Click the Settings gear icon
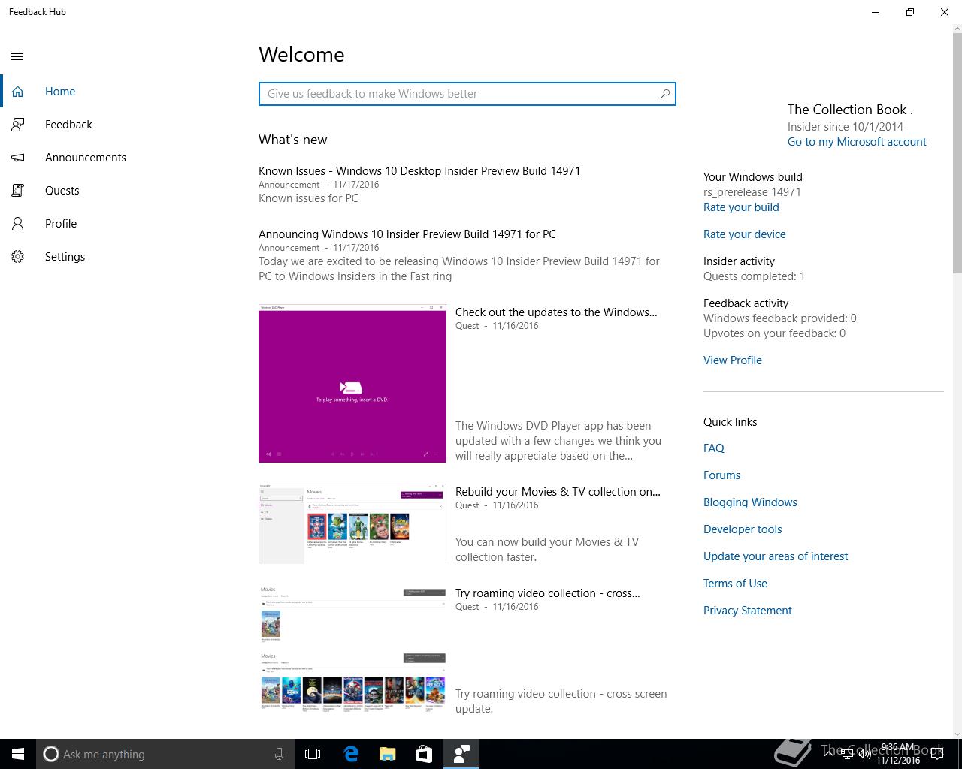This screenshot has height=769, width=962. [18, 257]
